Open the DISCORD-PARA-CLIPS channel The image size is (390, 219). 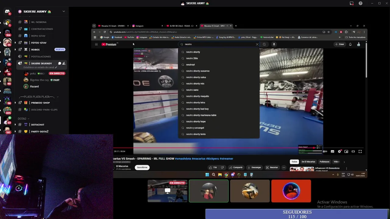41,109
